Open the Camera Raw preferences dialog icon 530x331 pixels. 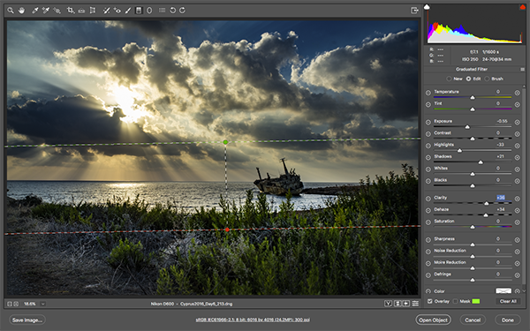[x=162, y=11]
